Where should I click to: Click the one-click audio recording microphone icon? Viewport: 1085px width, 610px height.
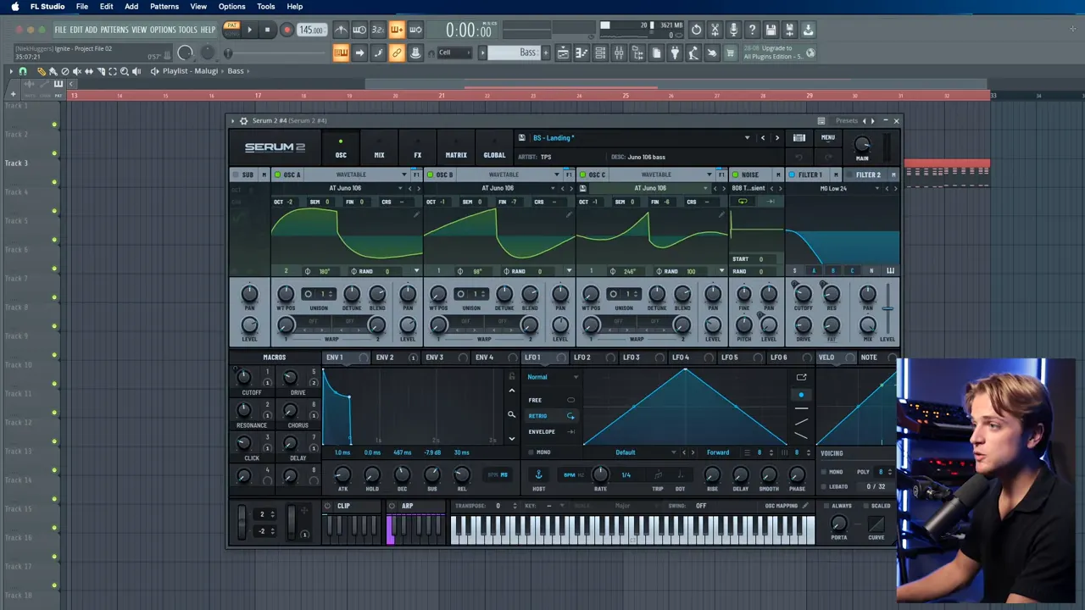point(733,30)
